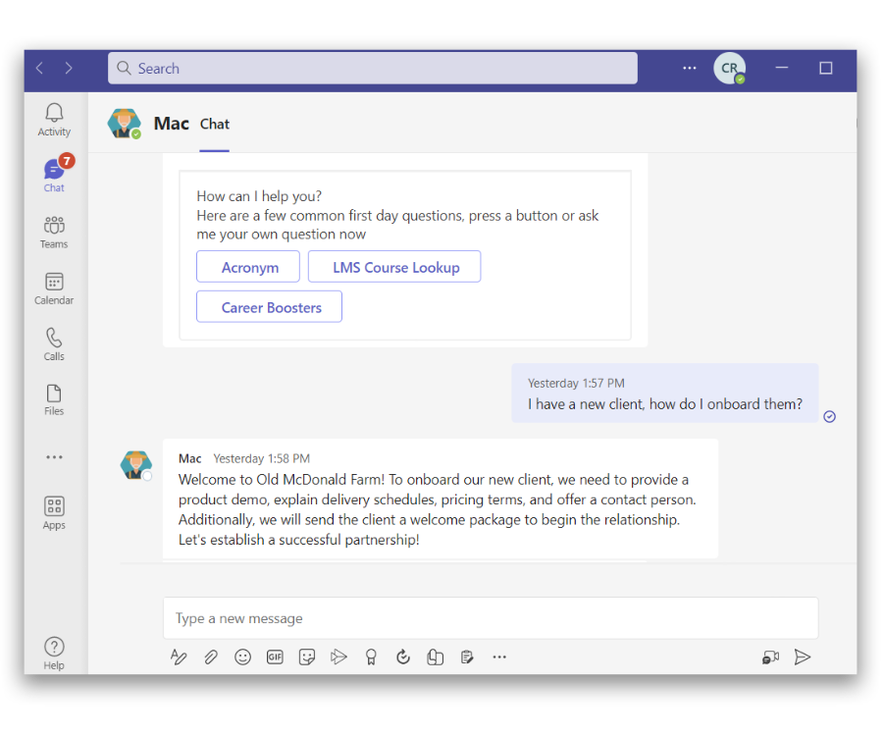Minimize the Teams window
The width and height of the screenshot is (883, 736).
click(x=782, y=68)
